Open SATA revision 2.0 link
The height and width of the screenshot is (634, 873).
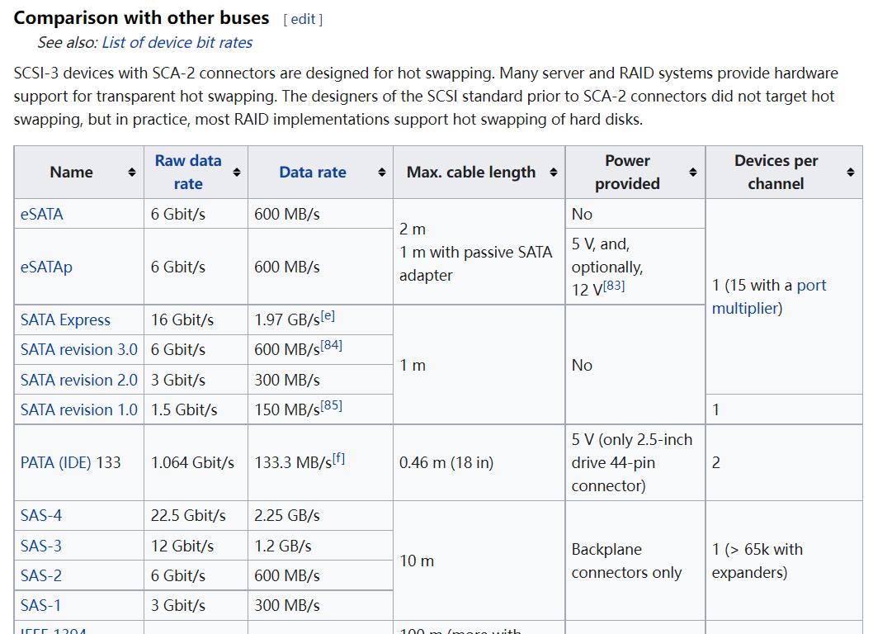coord(78,380)
